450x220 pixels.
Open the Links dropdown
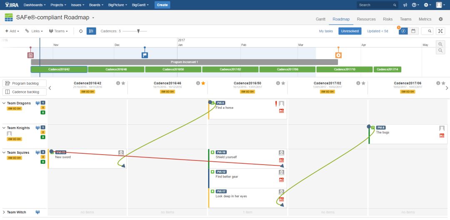click(x=34, y=31)
